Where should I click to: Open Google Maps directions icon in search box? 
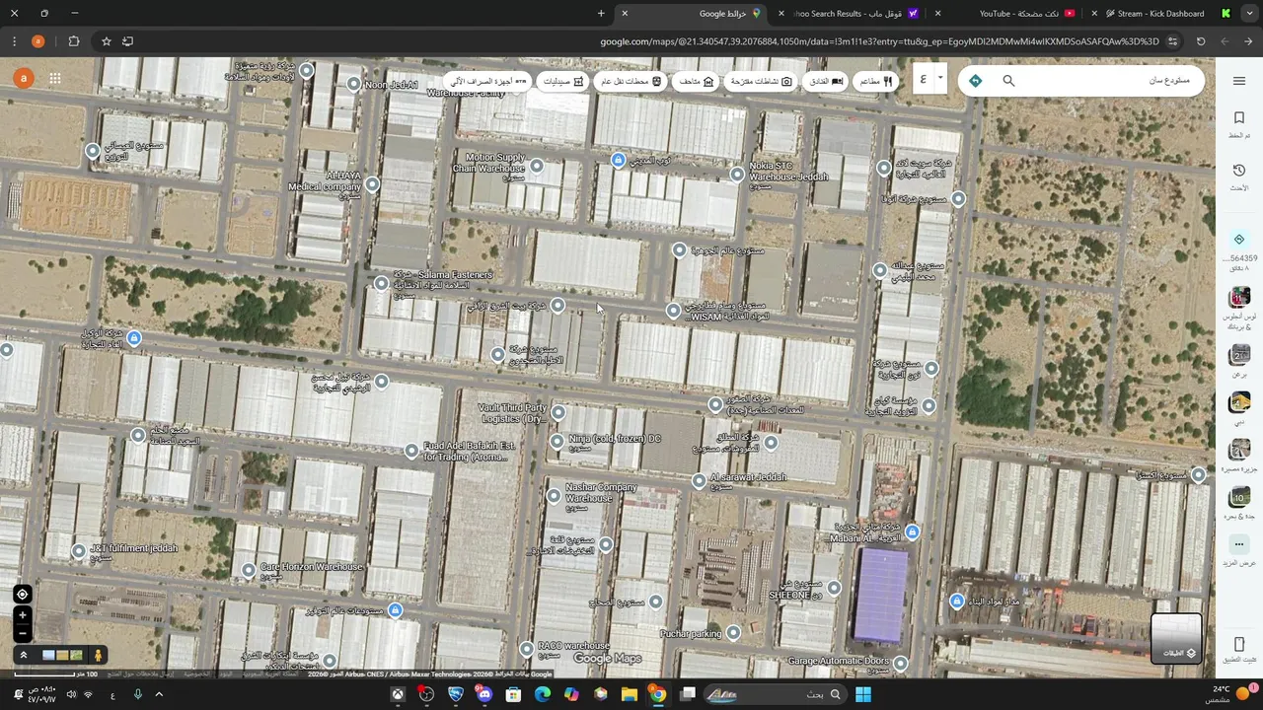[x=975, y=81]
